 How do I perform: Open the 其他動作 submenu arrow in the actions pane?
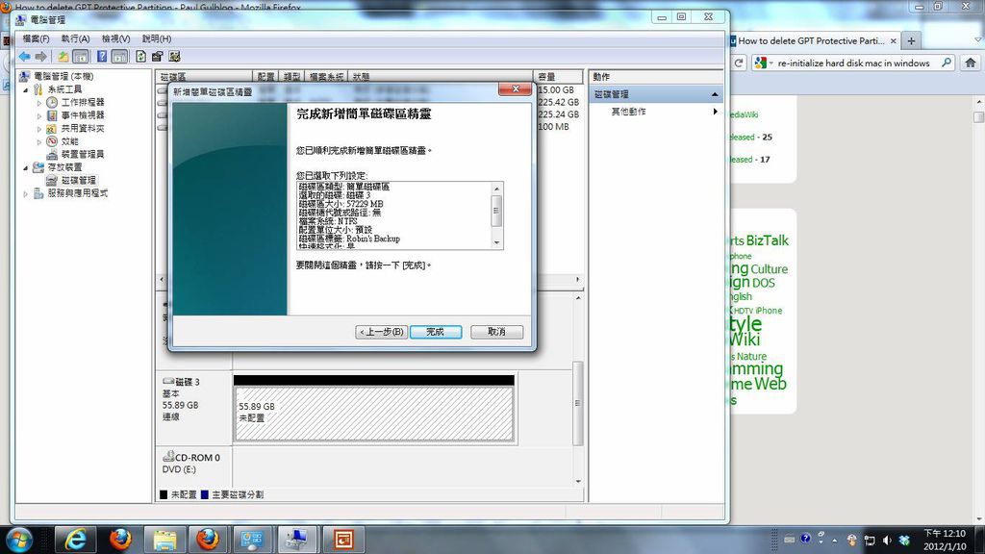click(x=715, y=112)
